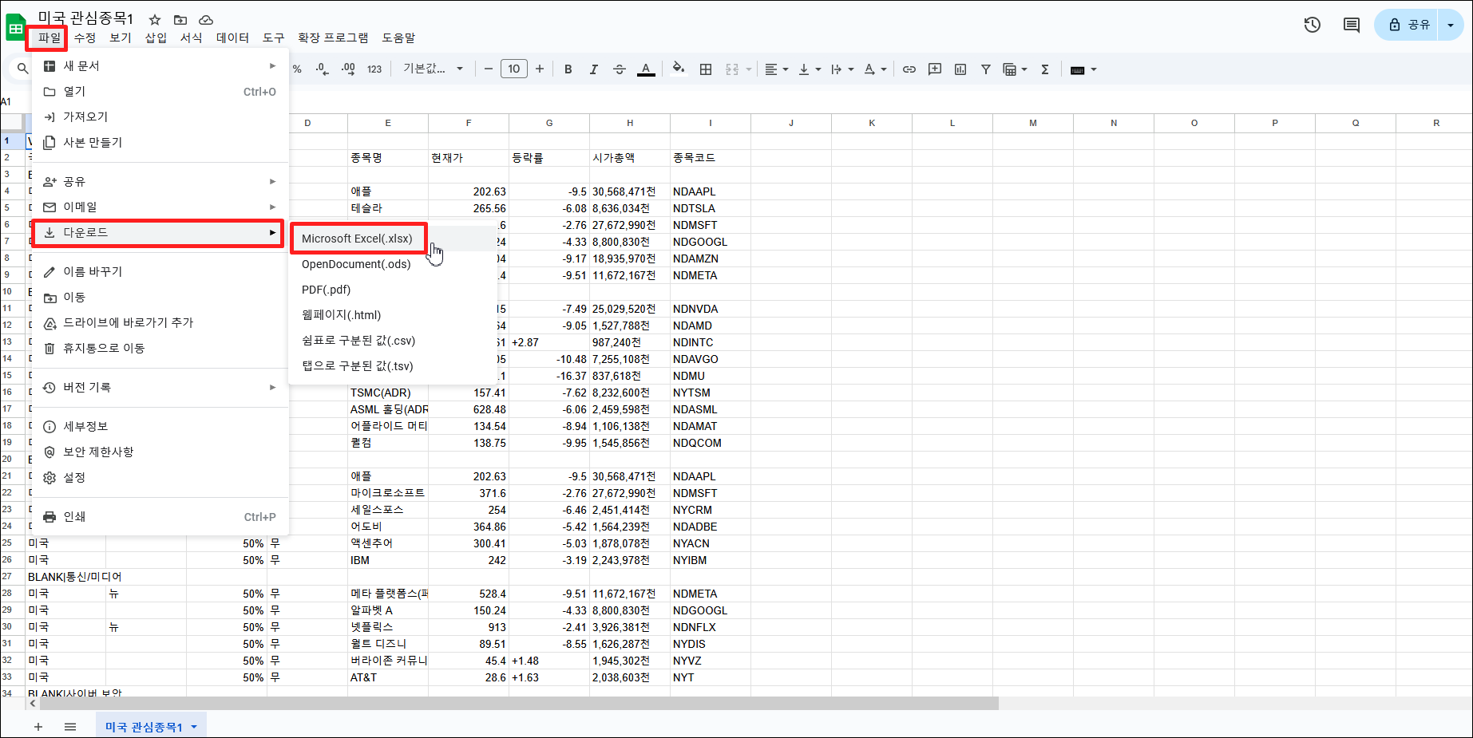Choose 사본 만들기 option
Image resolution: width=1473 pixels, height=738 pixels.
(160, 142)
